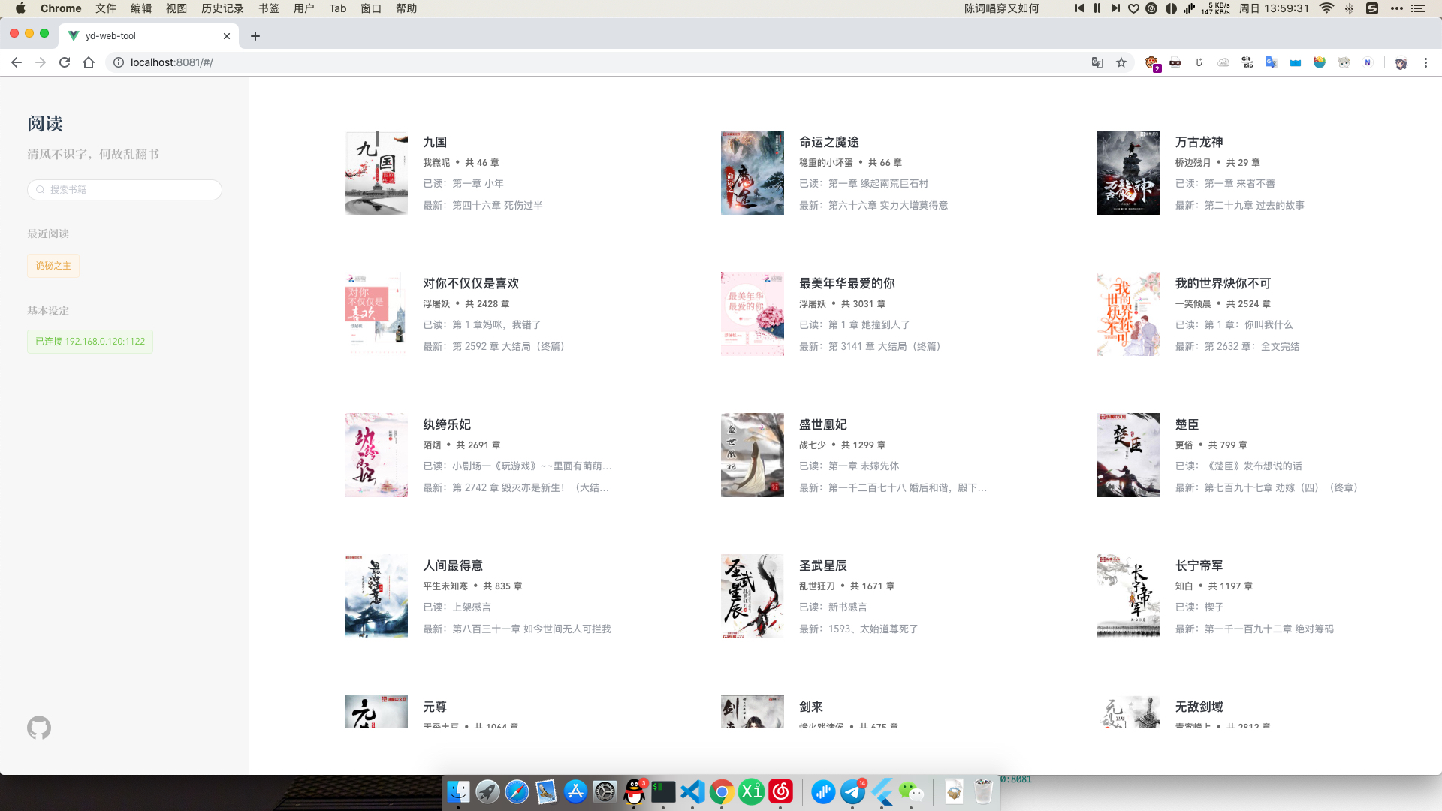Click the home icon in Chrome toolbar
1442x811 pixels.
point(89,62)
